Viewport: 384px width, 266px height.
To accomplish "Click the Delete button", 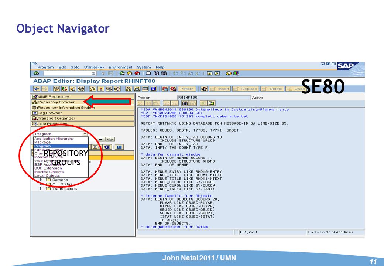I will tap(272, 89).
